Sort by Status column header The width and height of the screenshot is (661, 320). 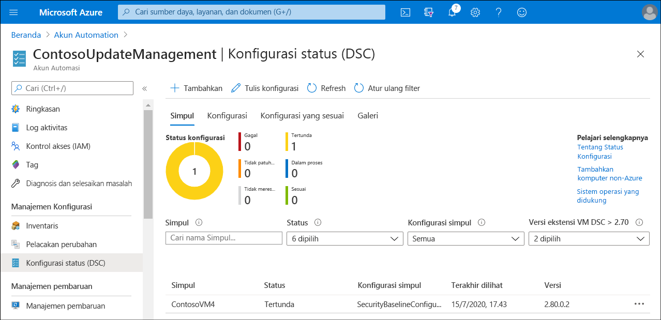[x=275, y=285]
